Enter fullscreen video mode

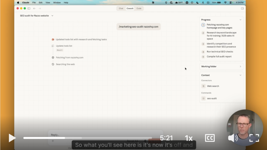tap(254, 138)
